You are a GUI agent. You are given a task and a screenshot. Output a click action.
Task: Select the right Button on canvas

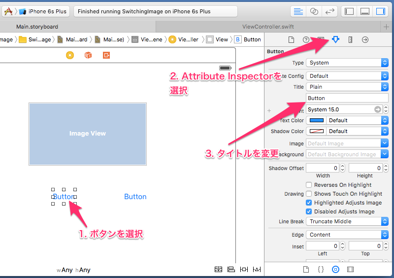135,197
